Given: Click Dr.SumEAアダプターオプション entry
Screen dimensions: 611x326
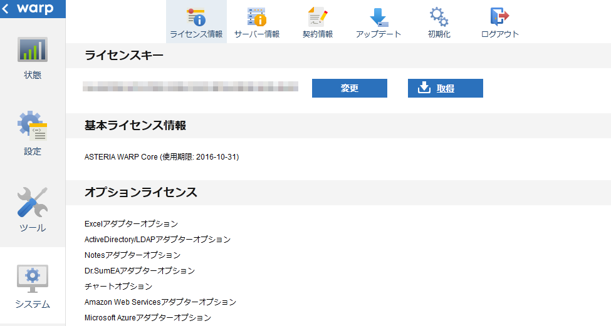Looking at the screenshot, I should pos(140,270).
